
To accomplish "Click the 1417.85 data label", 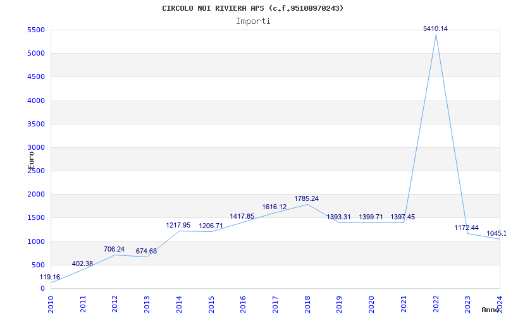I will click(242, 216).
